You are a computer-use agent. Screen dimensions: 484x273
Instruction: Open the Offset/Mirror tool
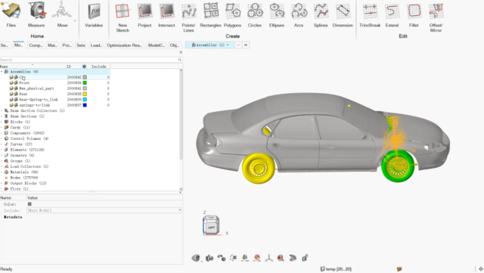point(436,17)
